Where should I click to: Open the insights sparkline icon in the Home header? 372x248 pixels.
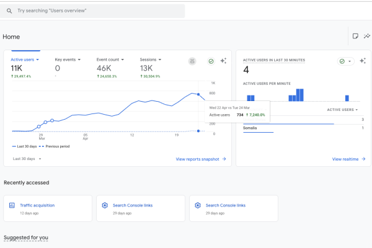pos(367,36)
